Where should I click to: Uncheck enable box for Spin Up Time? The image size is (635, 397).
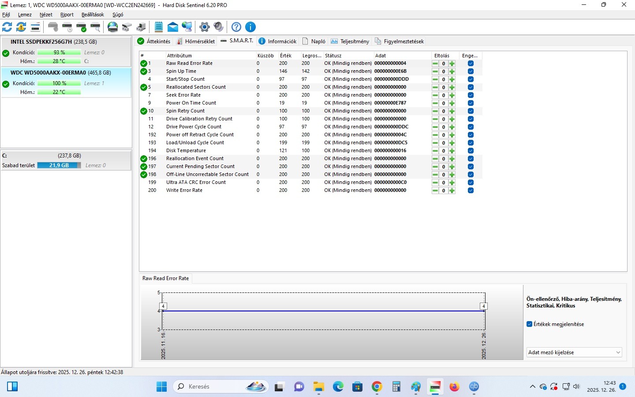click(471, 71)
